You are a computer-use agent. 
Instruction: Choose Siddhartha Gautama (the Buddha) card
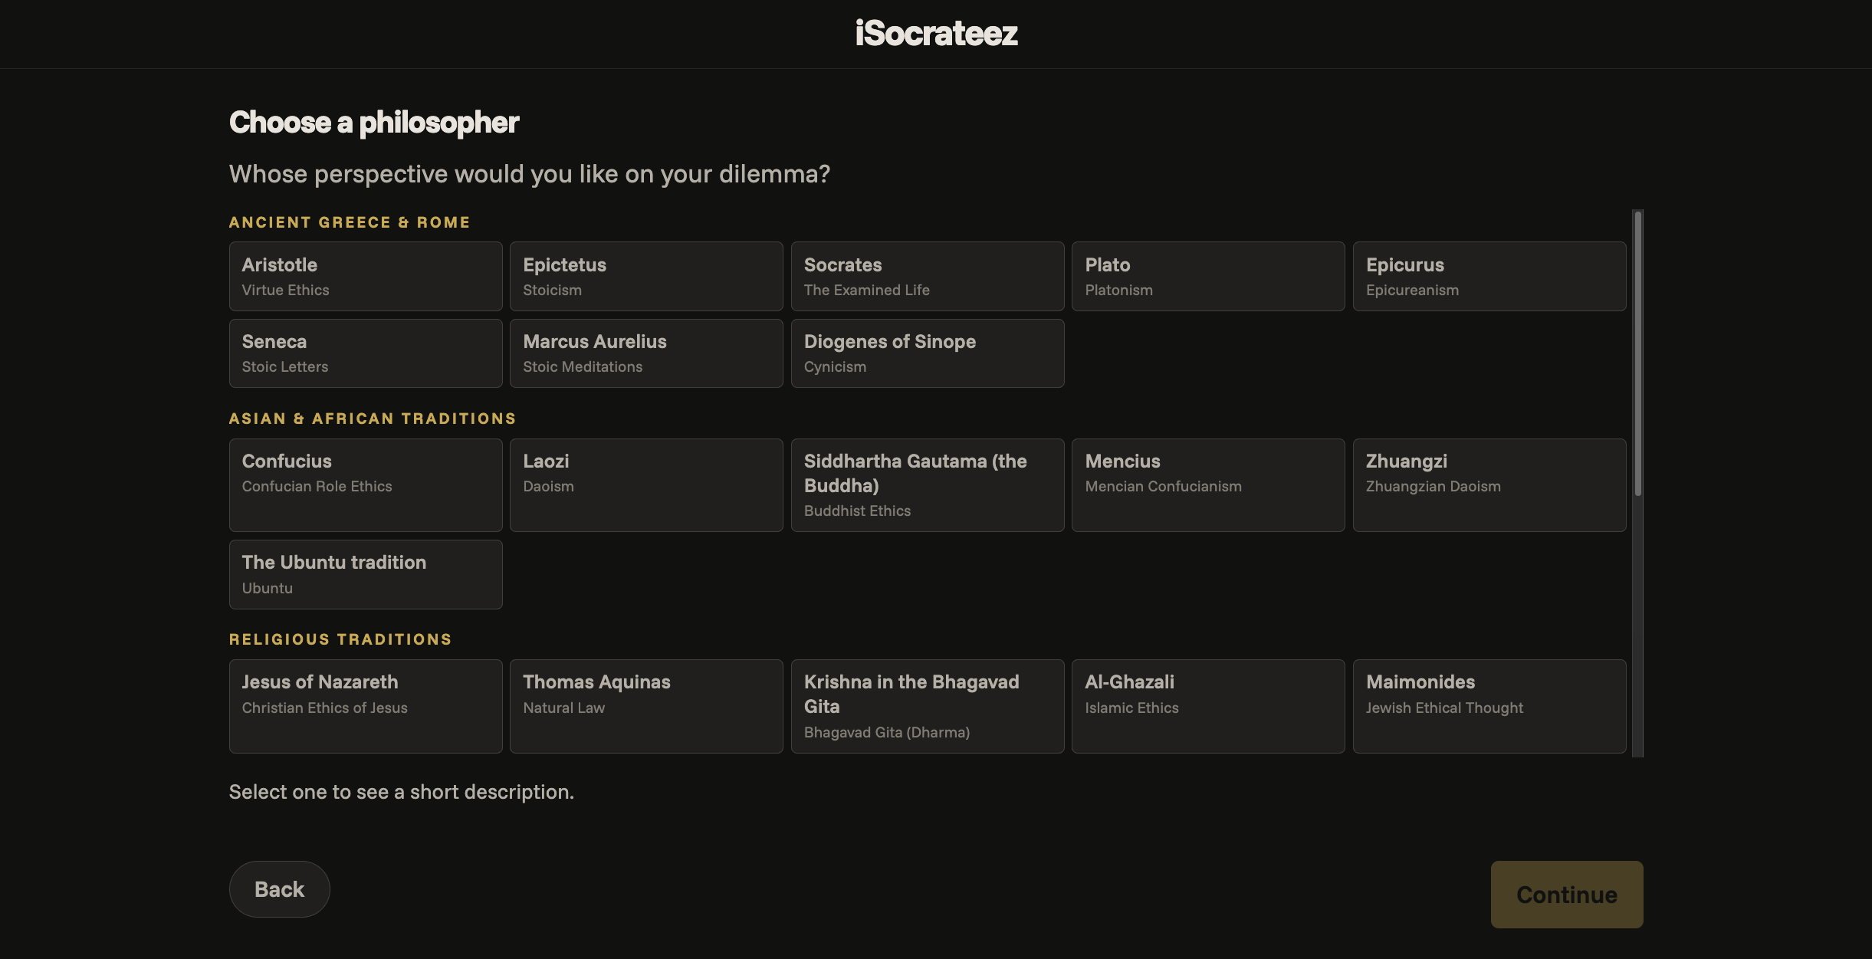(x=928, y=485)
